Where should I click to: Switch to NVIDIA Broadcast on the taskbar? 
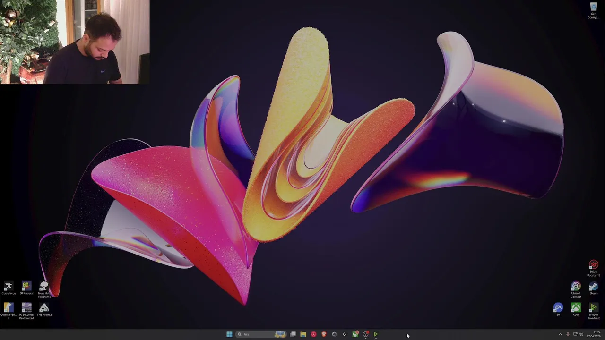[x=376, y=334]
